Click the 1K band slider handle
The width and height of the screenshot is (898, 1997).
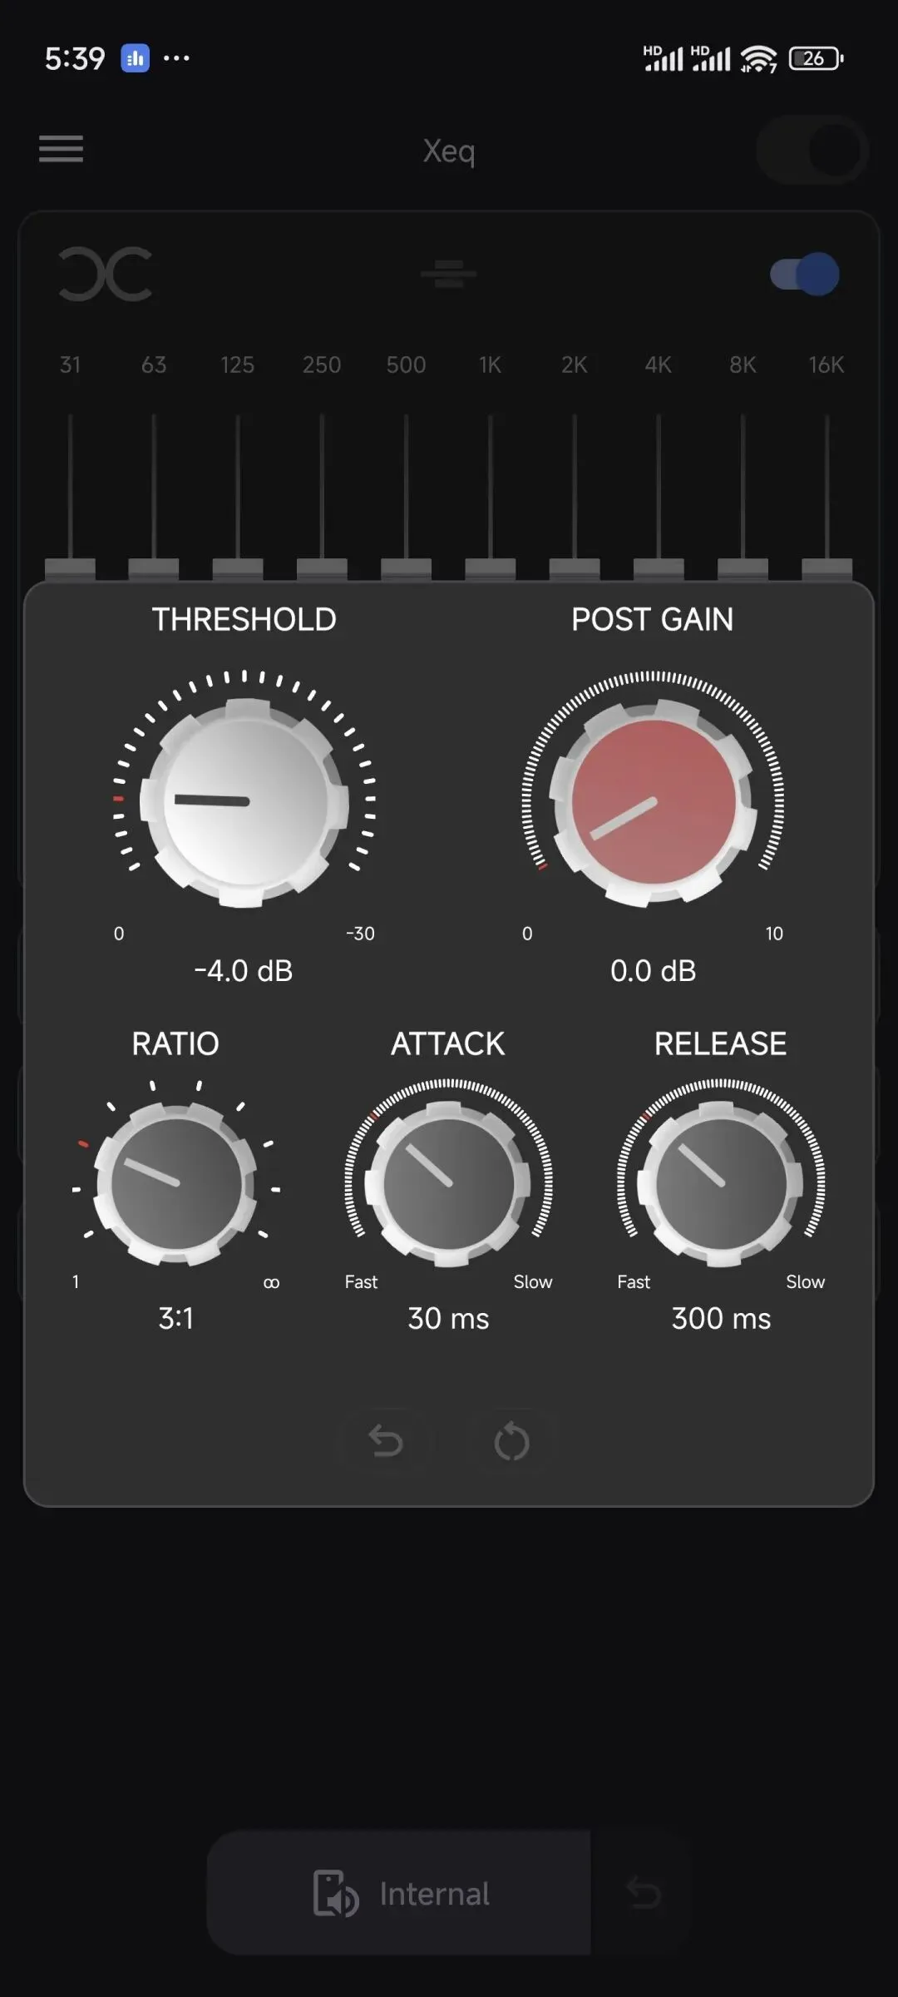pos(491,569)
